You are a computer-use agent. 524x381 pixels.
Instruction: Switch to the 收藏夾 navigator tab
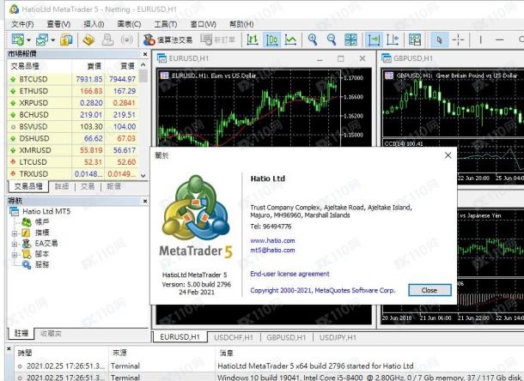51,333
